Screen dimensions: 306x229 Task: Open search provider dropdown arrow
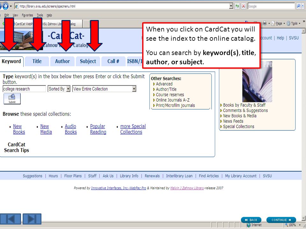pyautogui.click(x=303, y=6)
